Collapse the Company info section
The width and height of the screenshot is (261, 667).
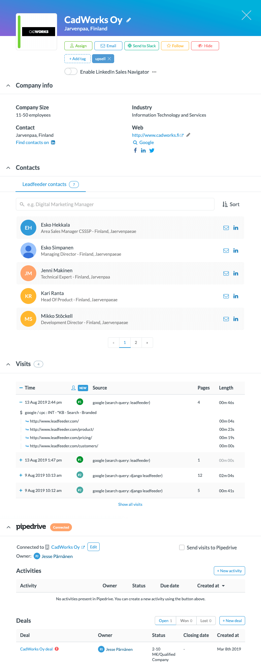click(8, 86)
